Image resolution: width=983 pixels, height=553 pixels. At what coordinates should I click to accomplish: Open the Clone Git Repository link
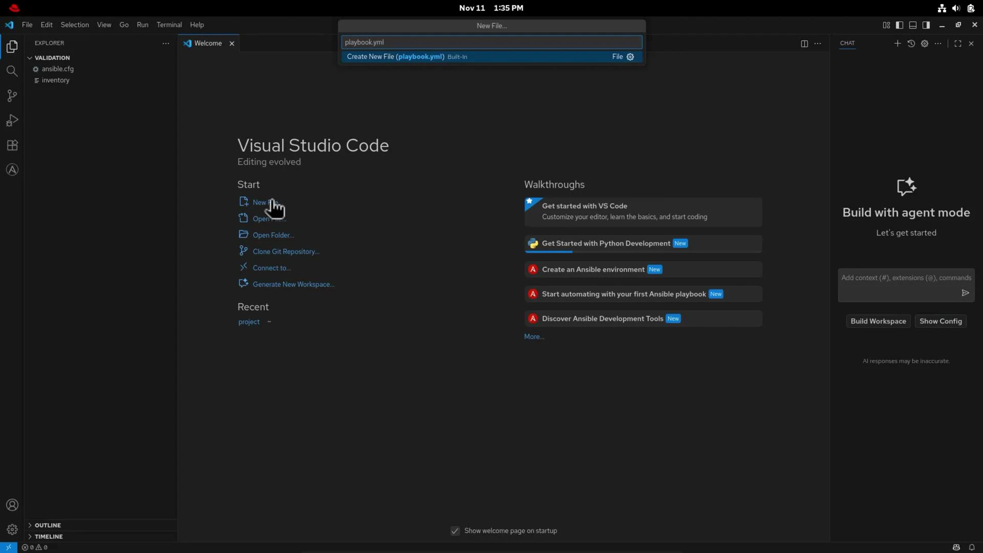[x=285, y=251]
